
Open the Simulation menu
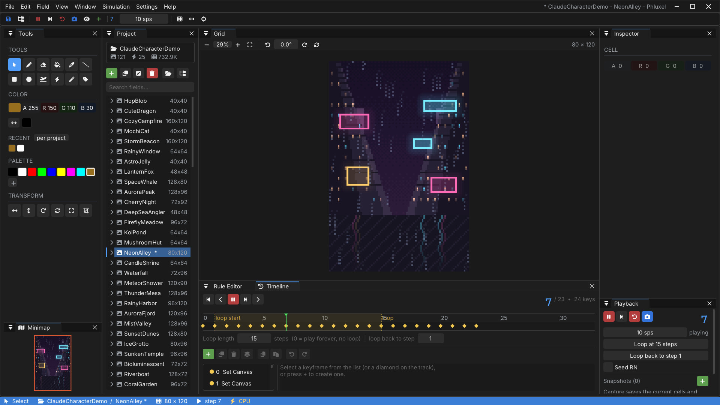116,7
